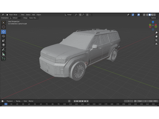This screenshot has height=119, width=159.
Task: Select the Annotate pencil tool
Action: tap(4, 50)
